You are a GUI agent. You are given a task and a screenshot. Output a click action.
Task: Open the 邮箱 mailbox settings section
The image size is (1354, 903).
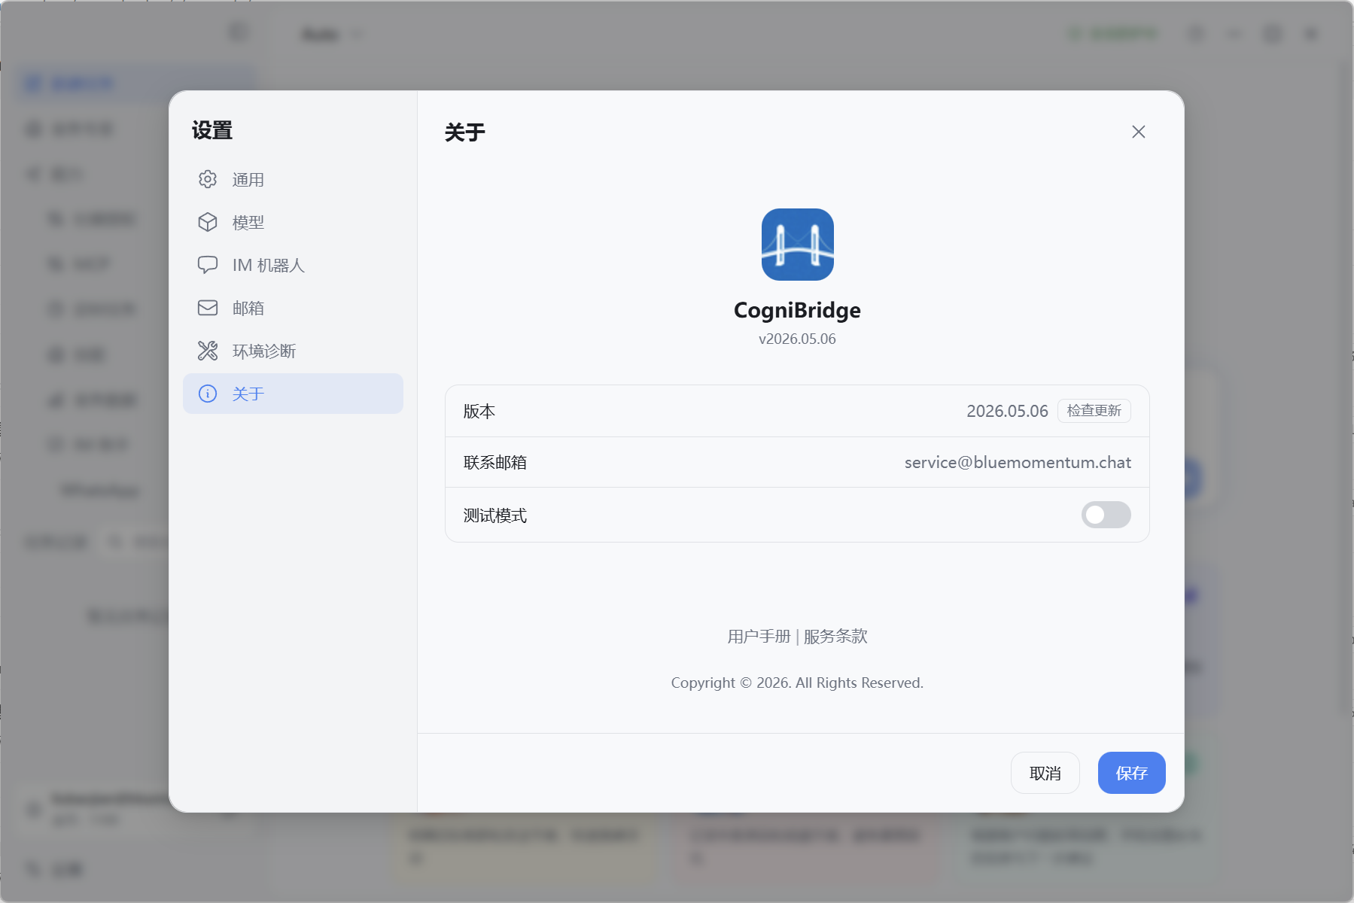293,308
